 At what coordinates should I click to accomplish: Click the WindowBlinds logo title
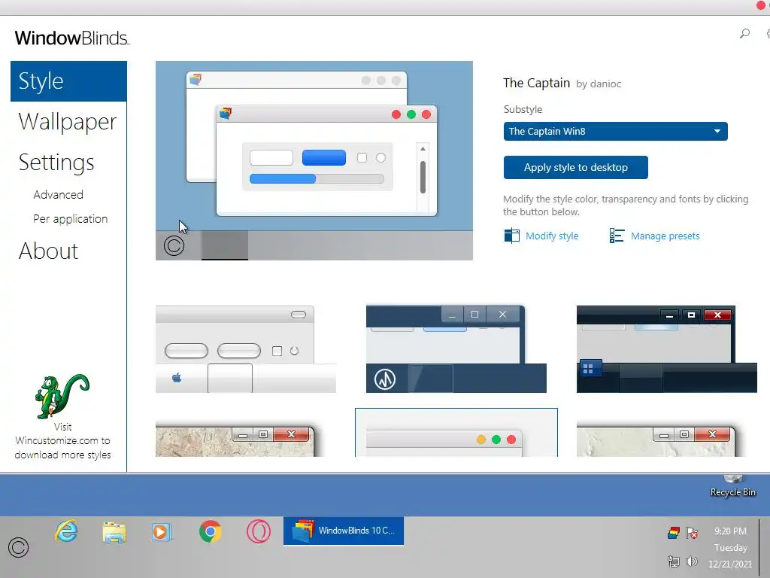tap(71, 38)
